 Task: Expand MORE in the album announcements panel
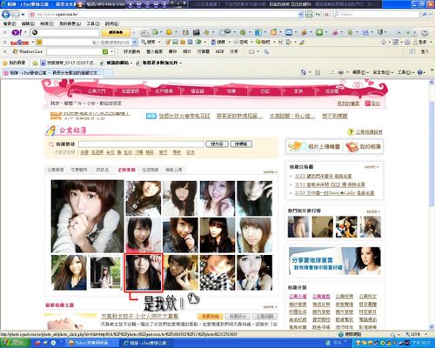tap(371, 167)
